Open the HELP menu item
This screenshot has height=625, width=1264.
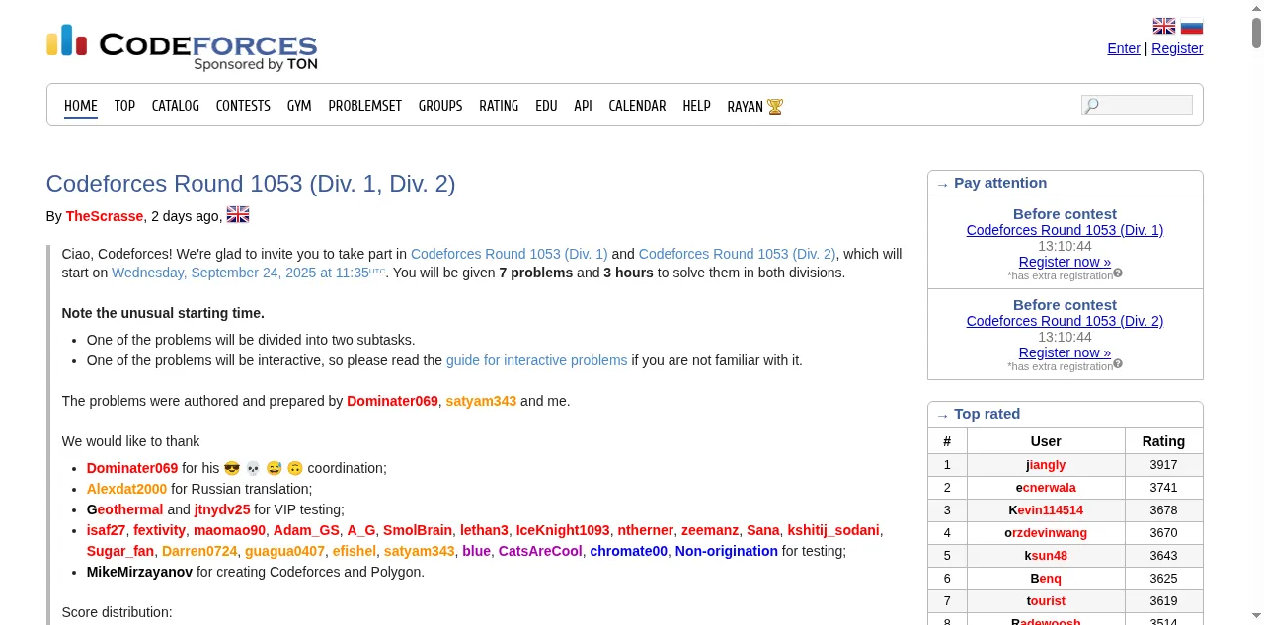[x=696, y=106]
